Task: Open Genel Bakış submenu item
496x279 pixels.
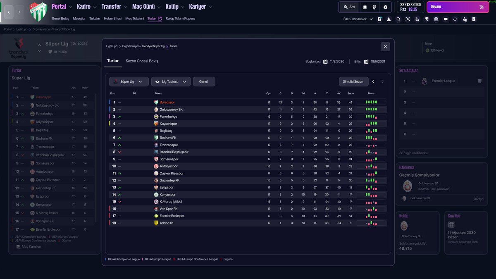Action: click(60, 19)
